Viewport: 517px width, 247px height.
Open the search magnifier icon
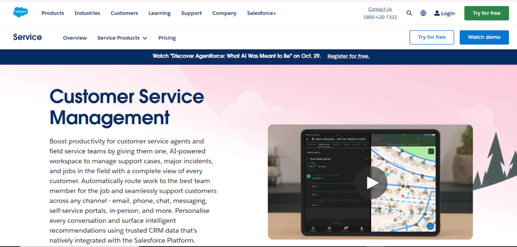409,13
